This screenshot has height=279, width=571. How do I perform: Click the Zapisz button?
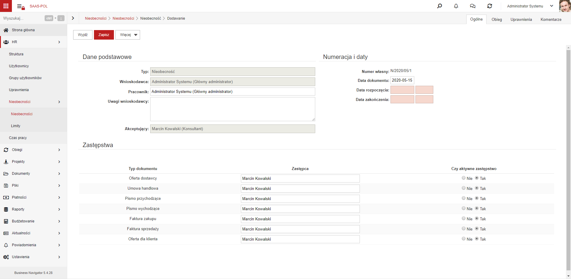104,35
